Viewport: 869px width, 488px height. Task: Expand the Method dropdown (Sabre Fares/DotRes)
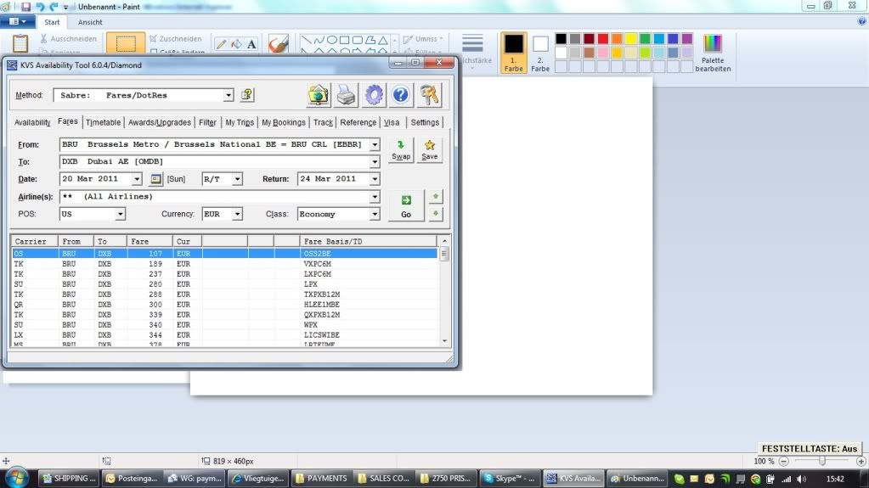[229, 95]
